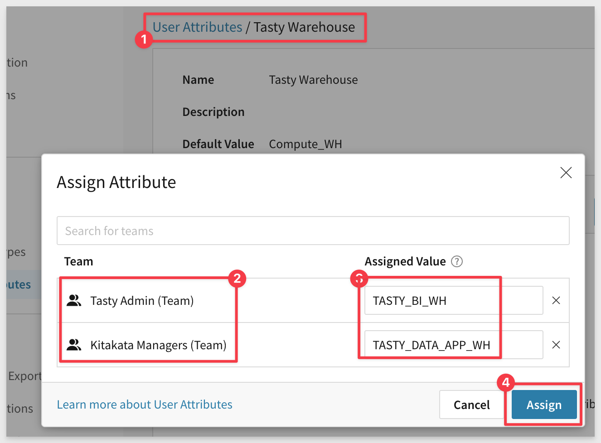Select the Kitakata Managers (Team) label
This screenshot has width=601, height=443.
(x=158, y=345)
